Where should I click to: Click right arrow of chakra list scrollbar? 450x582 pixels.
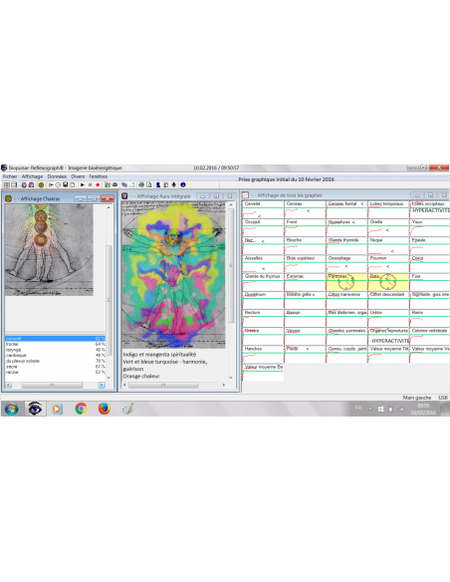pyautogui.click(x=102, y=386)
